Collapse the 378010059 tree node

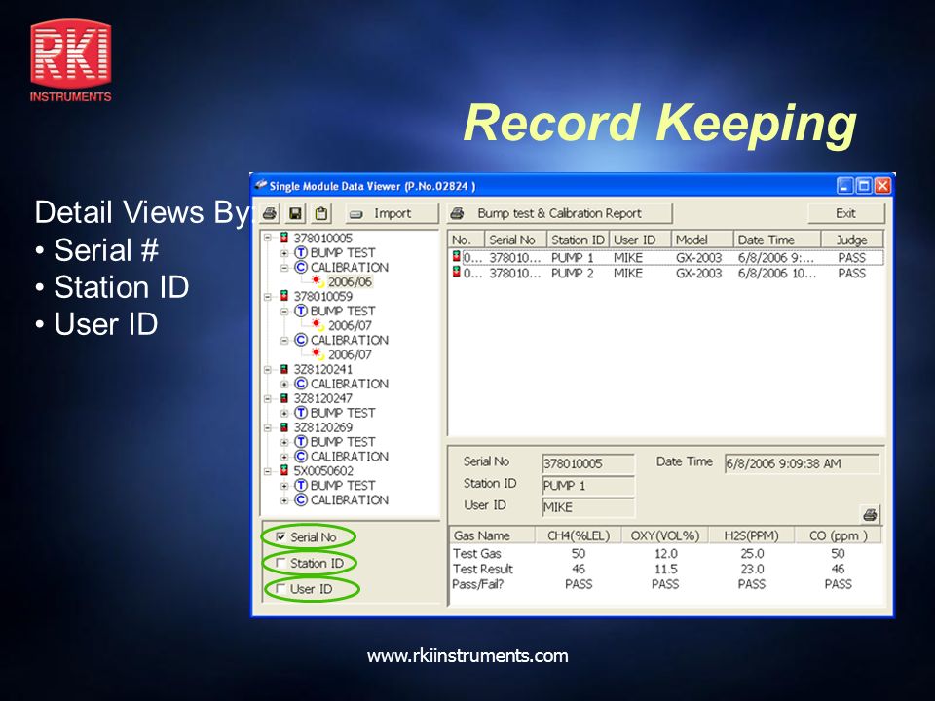pyautogui.click(x=268, y=296)
